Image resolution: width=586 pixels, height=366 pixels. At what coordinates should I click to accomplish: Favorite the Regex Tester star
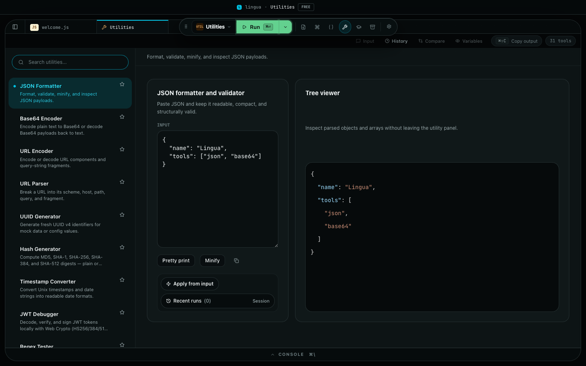click(122, 345)
